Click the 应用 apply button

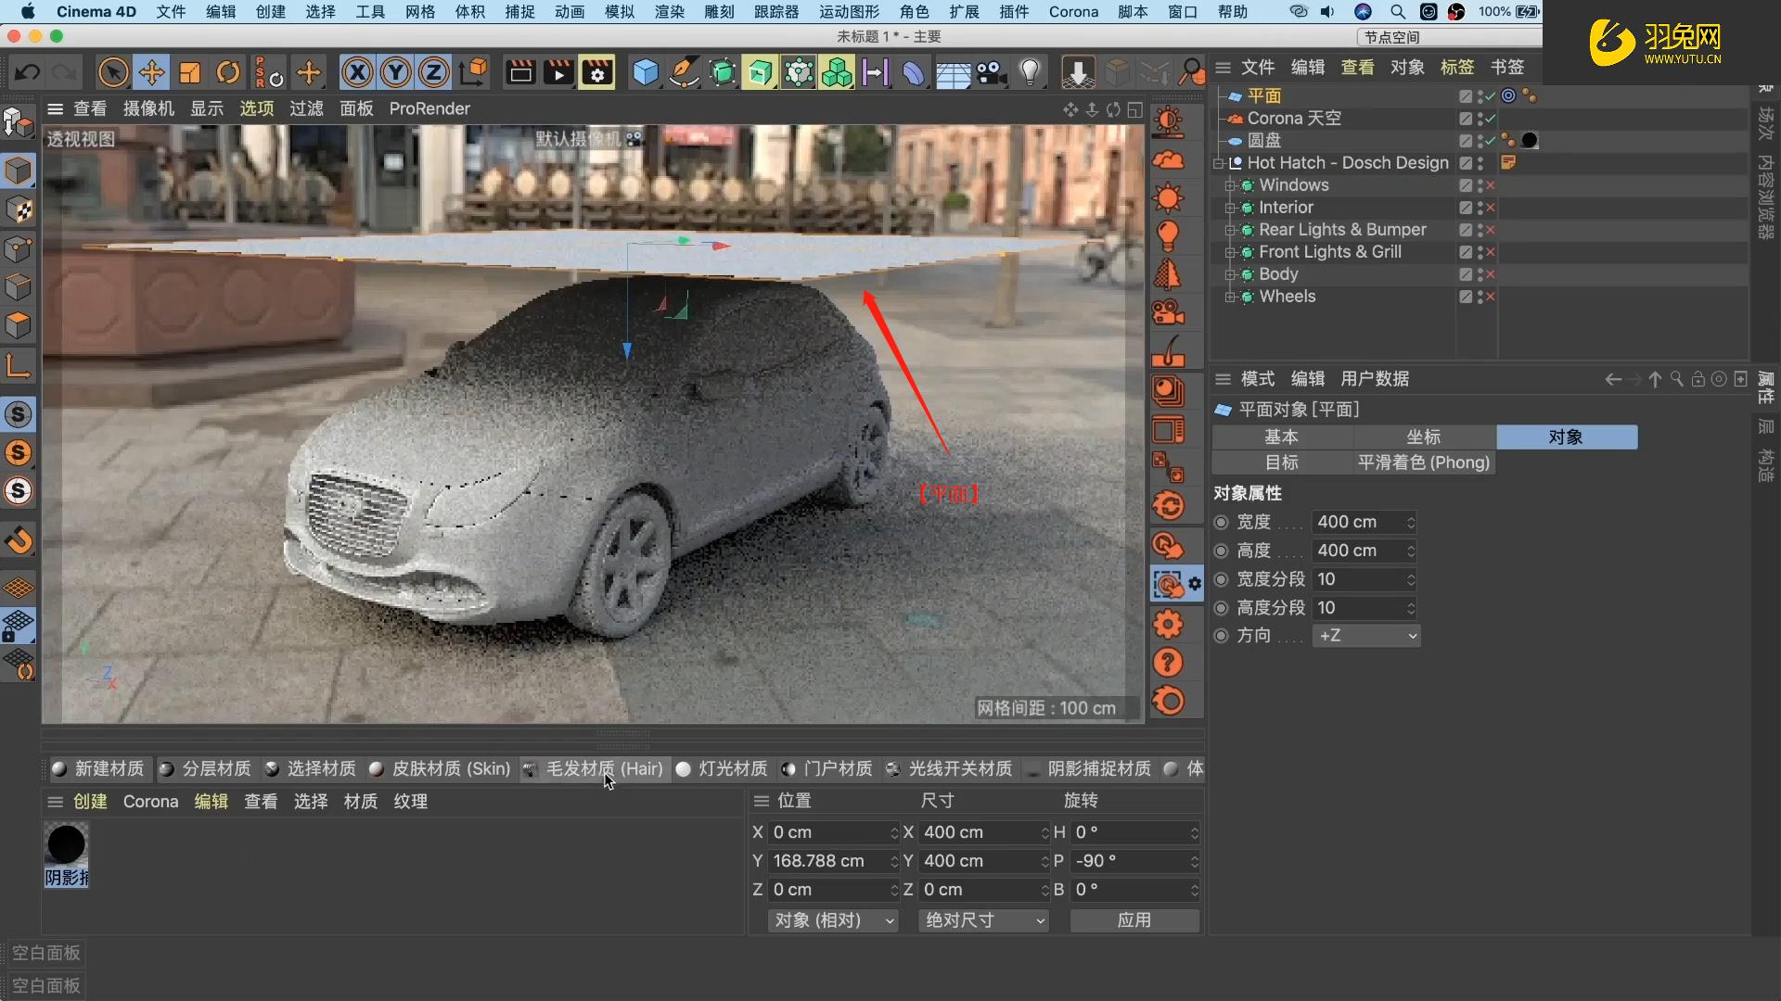(x=1134, y=920)
